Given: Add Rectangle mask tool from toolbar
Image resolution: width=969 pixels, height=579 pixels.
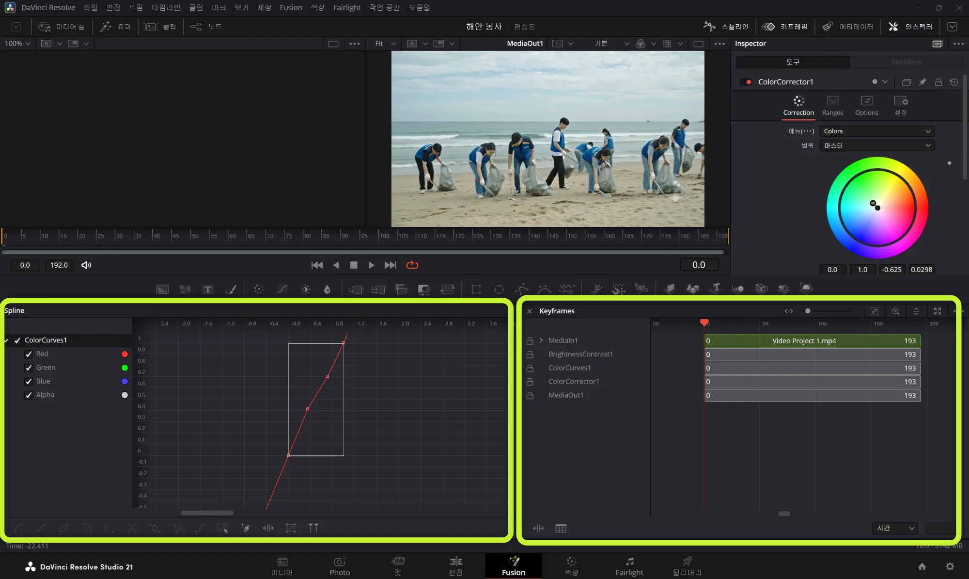Looking at the screenshot, I should [476, 289].
